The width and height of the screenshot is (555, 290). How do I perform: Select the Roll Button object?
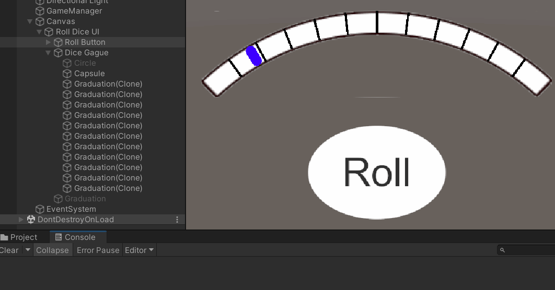(x=85, y=42)
